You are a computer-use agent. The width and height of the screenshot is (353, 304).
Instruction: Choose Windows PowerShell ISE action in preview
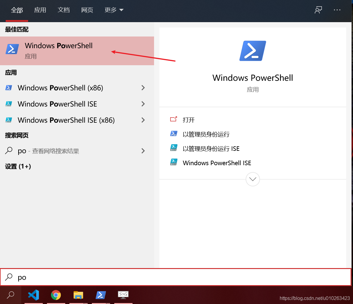[217, 163]
